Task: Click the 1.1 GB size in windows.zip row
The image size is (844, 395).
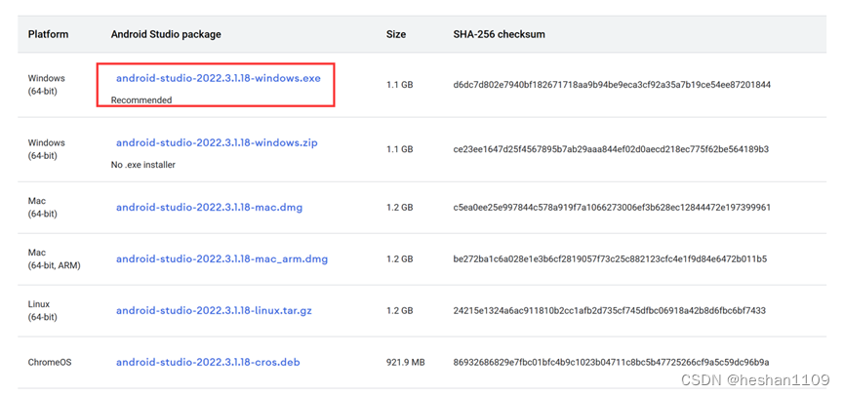Action: (x=399, y=149)
